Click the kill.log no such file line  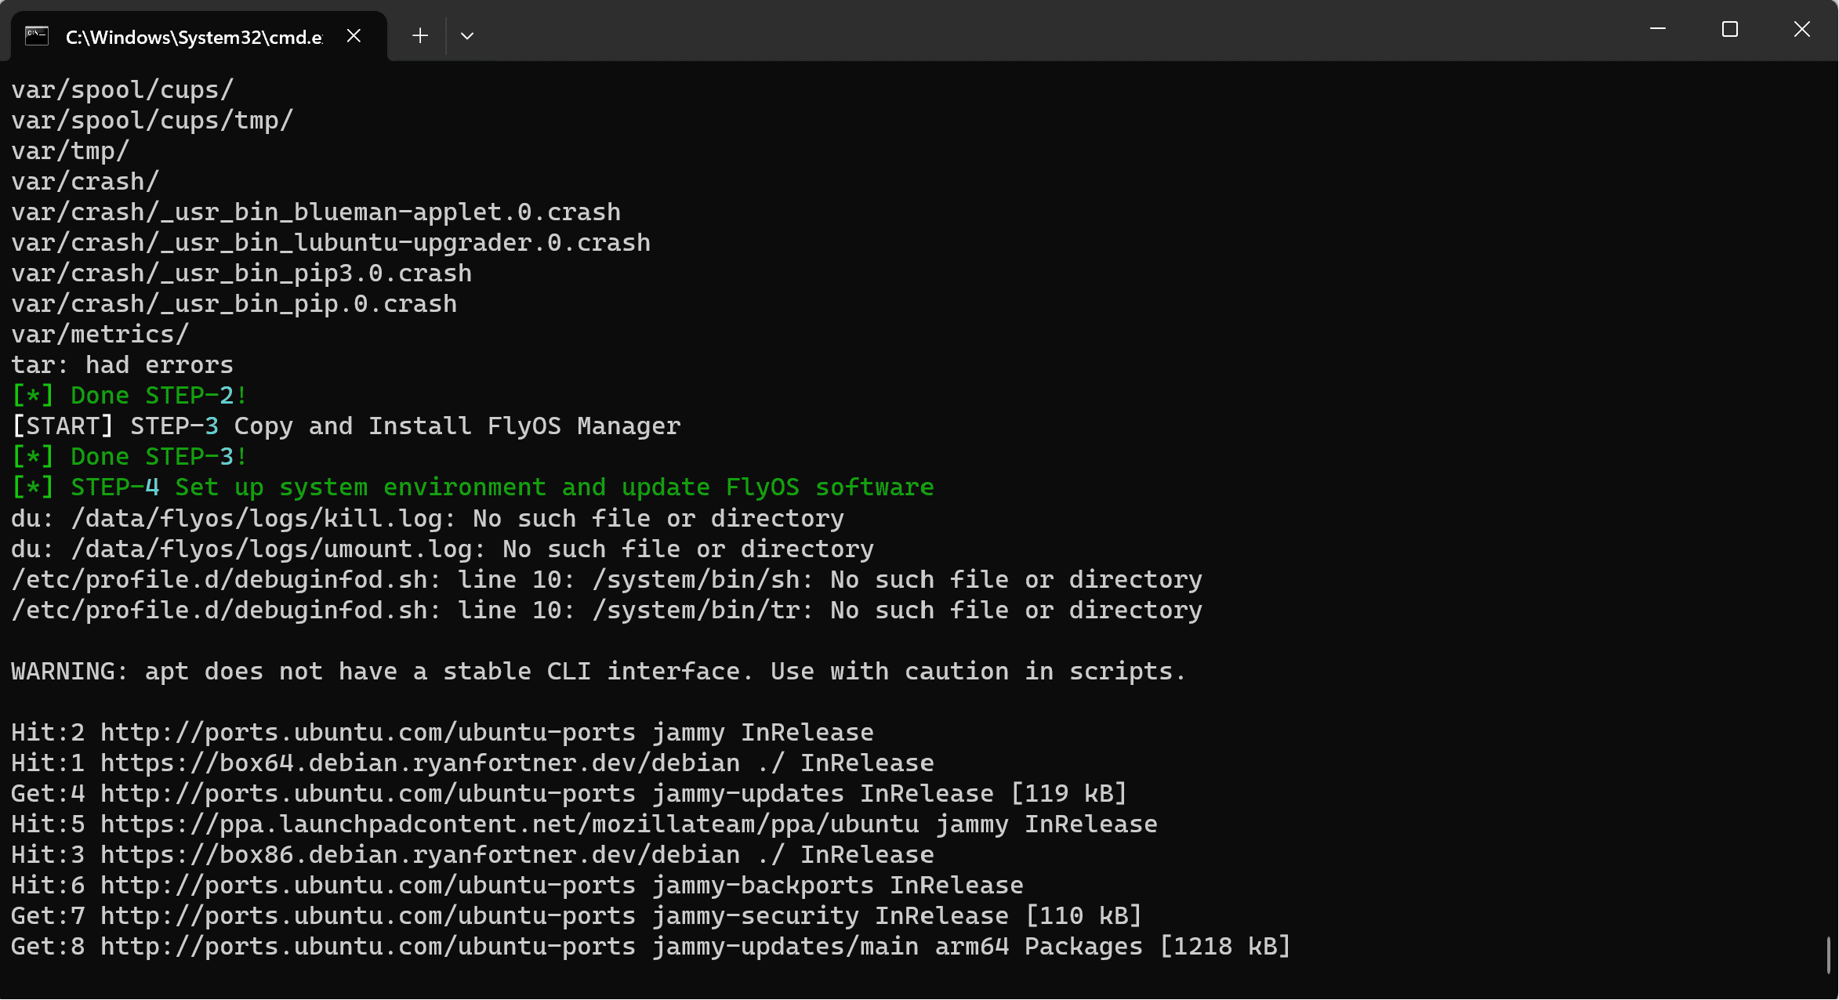point(428,519)
